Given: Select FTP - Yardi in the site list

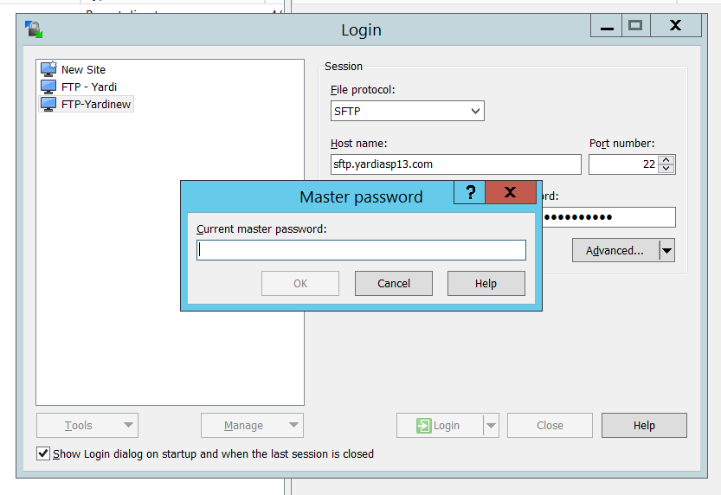Looking at the screenshot, I should (88, 87).
